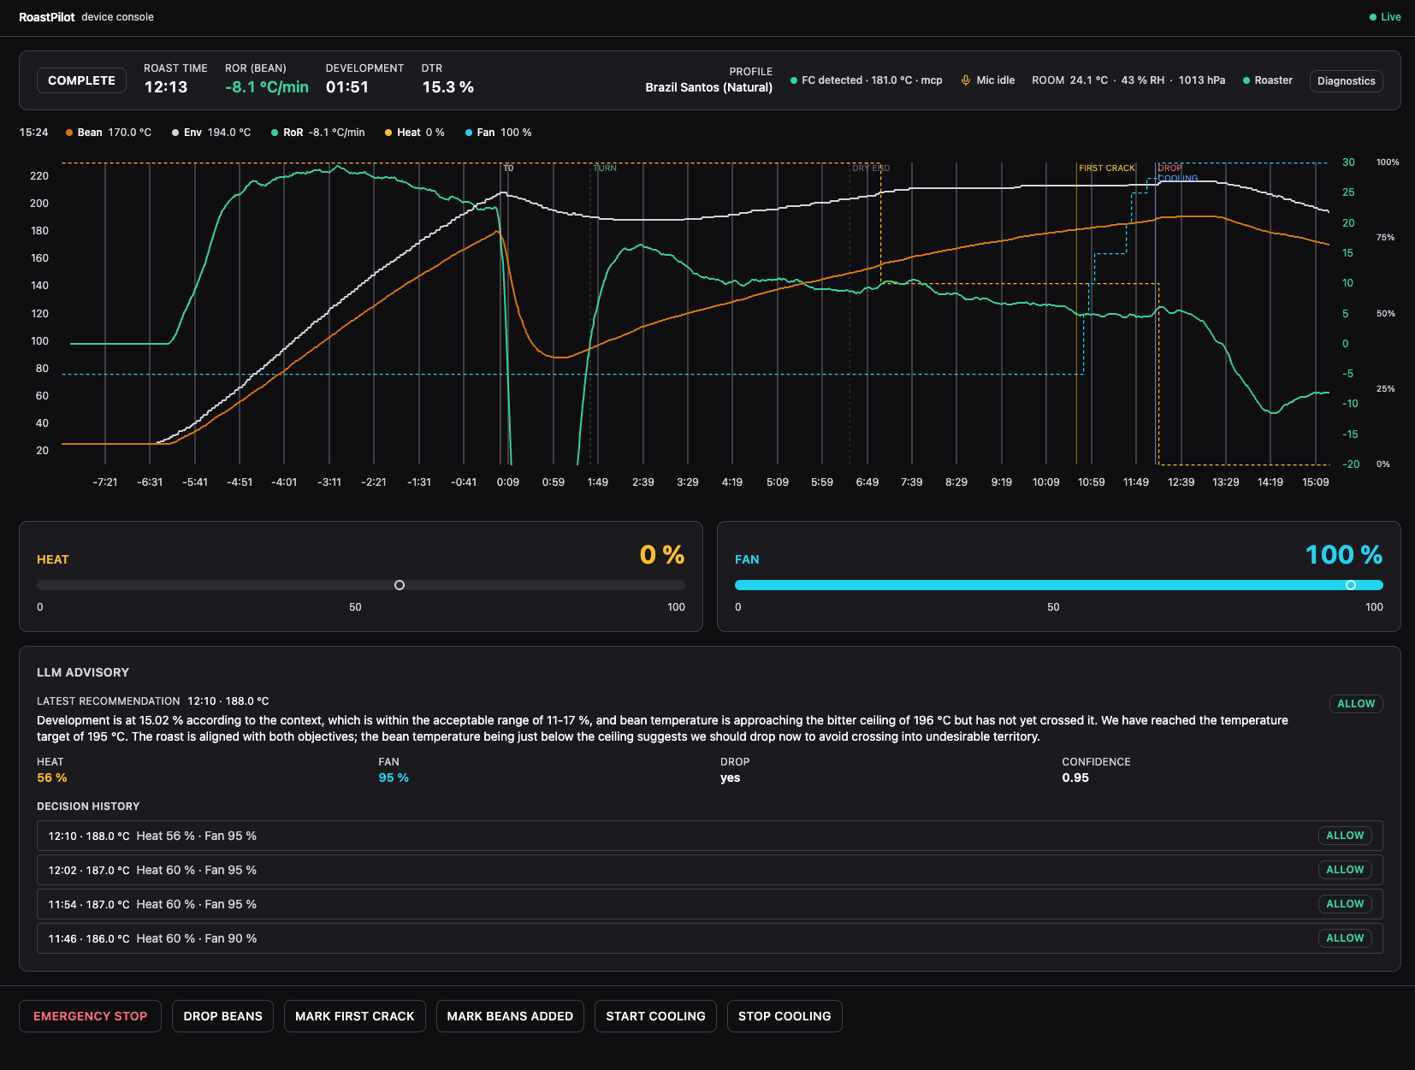Click MARK FIRST CRACK button
This screenshot has height=1070, width=1415.
(354, 1016)
